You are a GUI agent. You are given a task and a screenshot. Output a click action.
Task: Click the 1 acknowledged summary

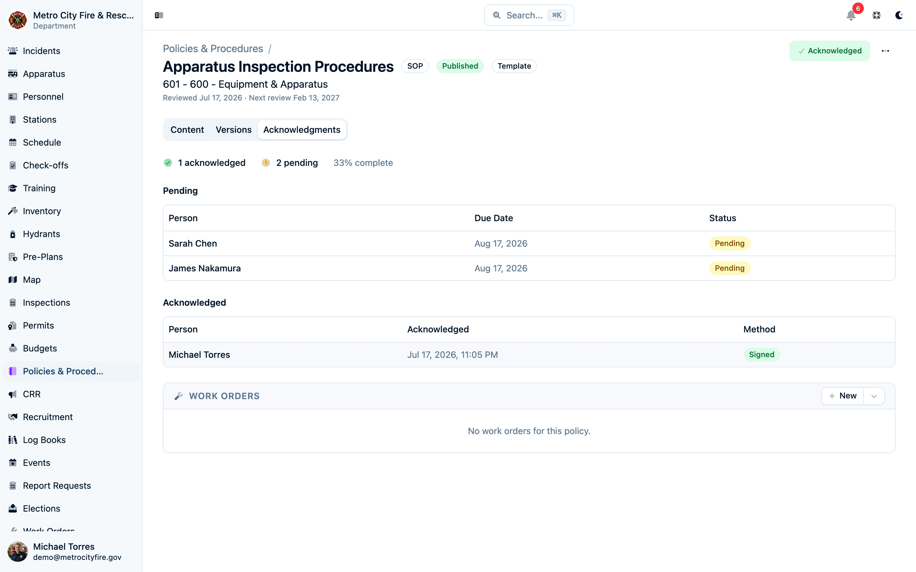(205, 163)
